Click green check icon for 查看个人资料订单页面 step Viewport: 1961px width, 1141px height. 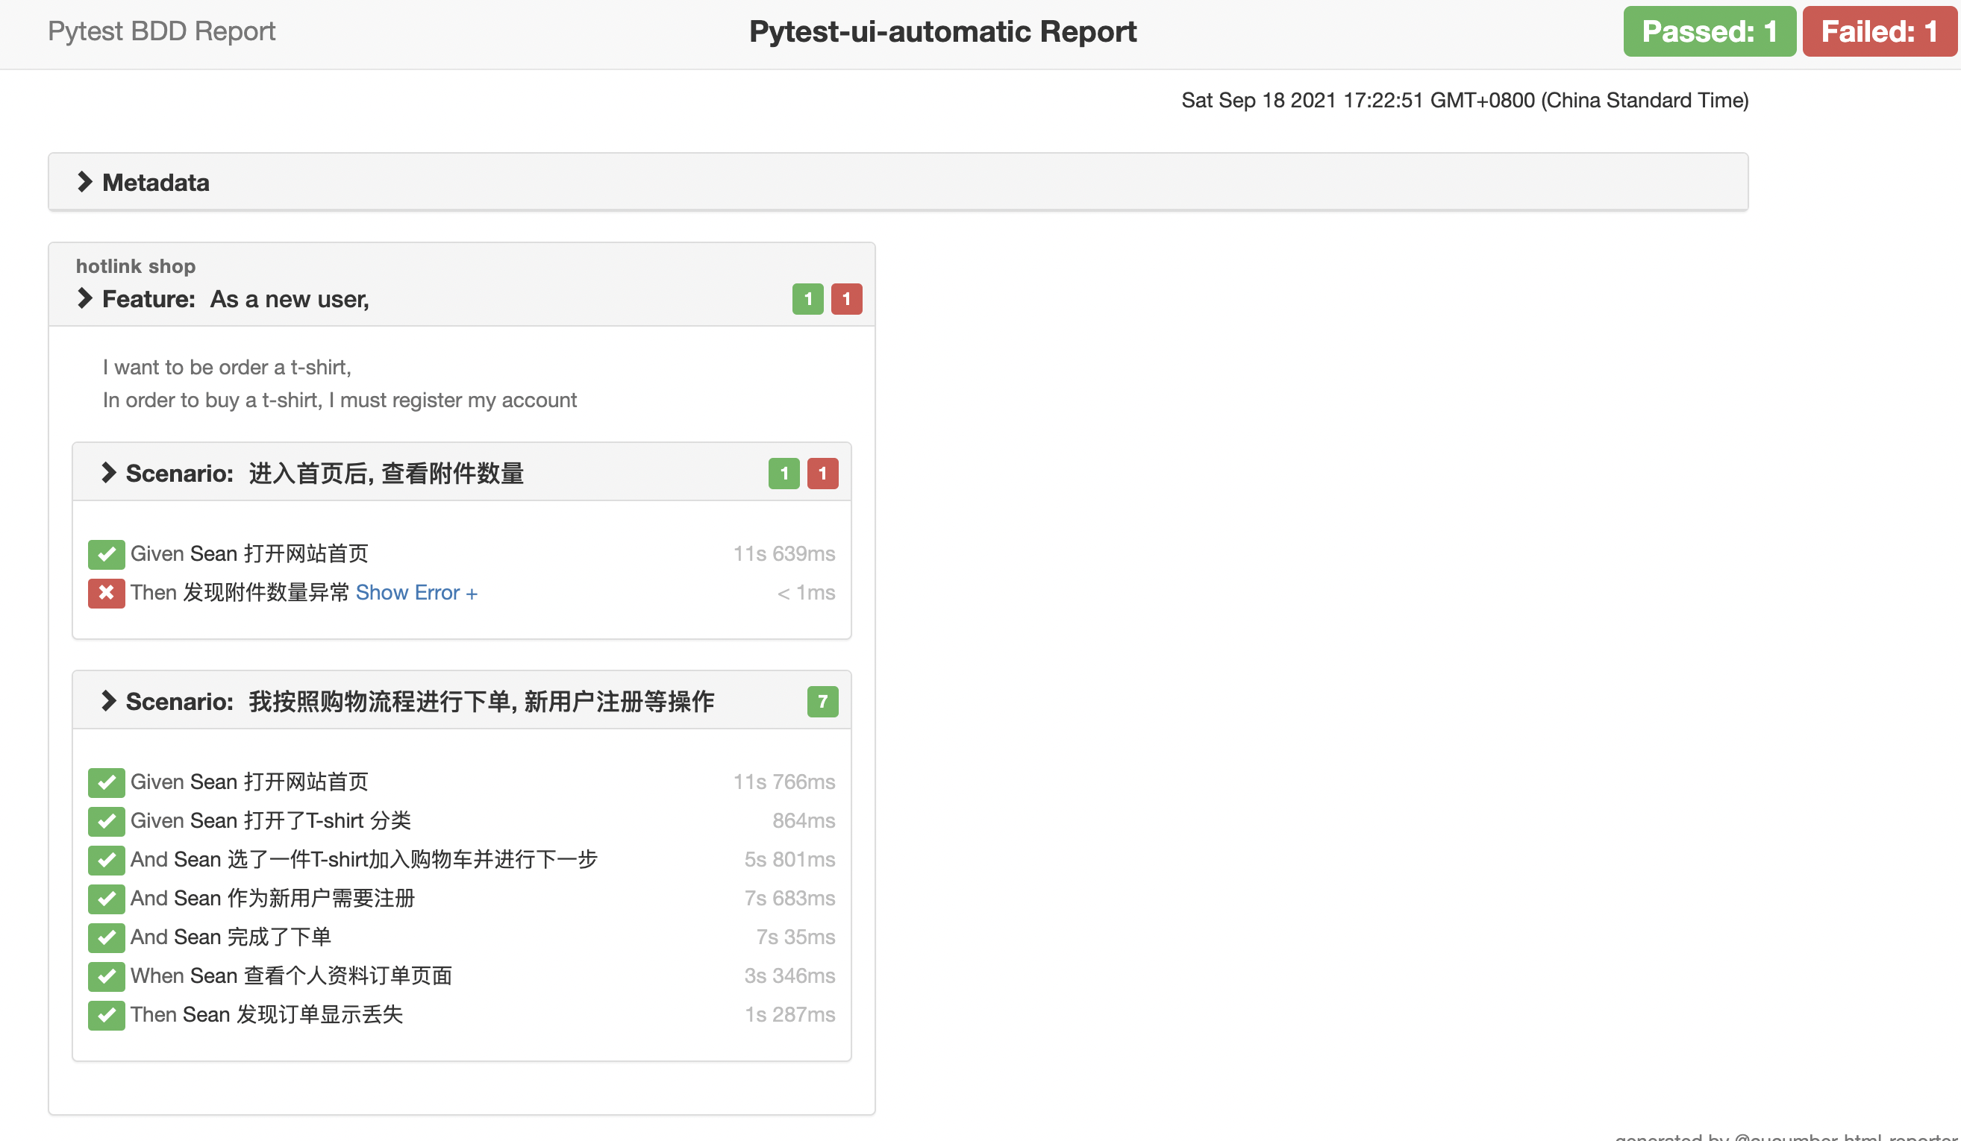coord(106,977)
